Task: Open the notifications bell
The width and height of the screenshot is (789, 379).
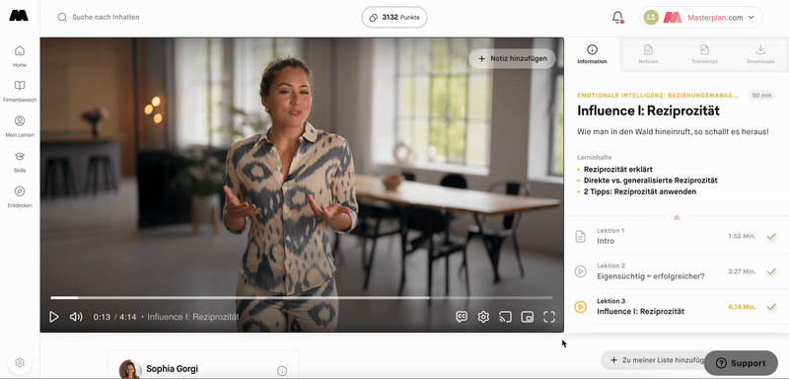Action: coord(617,17)
